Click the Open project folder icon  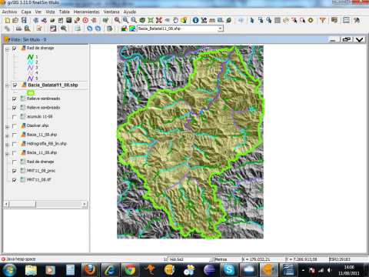coord(15,20)
